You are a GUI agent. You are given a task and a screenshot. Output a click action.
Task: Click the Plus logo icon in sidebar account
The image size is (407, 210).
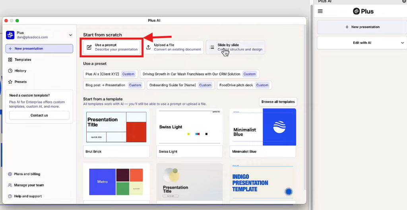10,35
